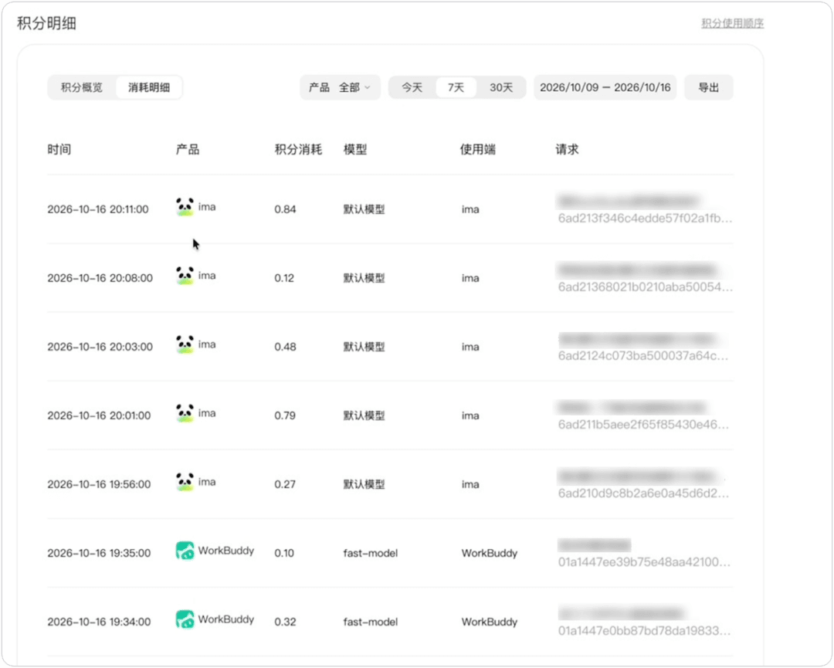The height and width of the screenshot is (668, 834).
Task: Click the ima panda icon in the 19:56:00 row
Action: (x=185, y=482)
